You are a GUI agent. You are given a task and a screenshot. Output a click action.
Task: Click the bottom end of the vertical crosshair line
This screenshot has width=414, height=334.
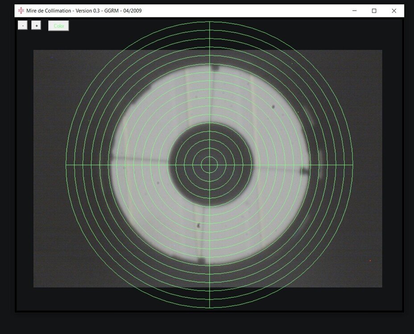coord(209,307)
